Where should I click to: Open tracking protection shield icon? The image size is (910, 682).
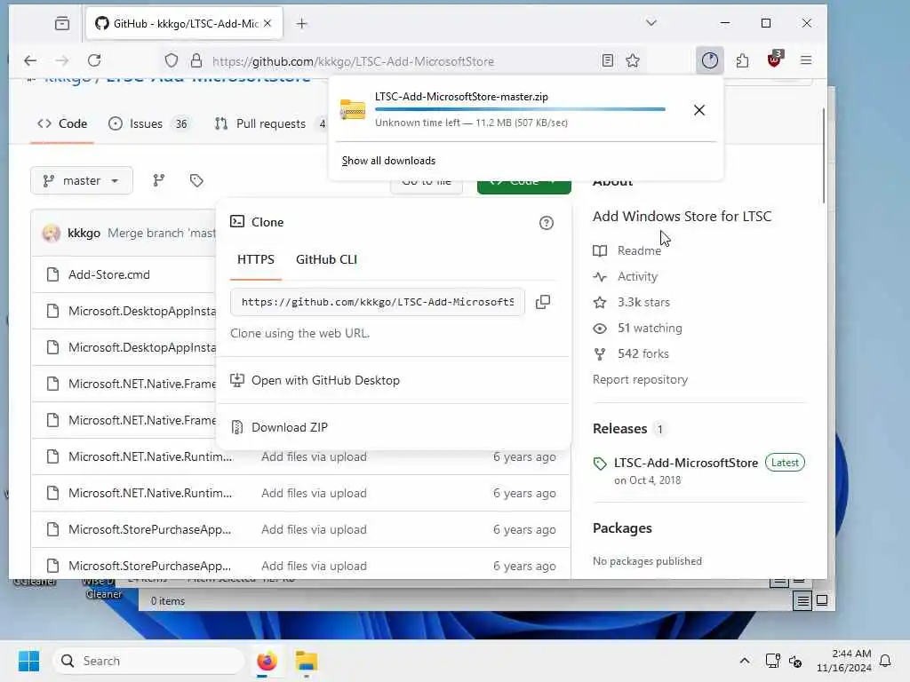(172, 61)
